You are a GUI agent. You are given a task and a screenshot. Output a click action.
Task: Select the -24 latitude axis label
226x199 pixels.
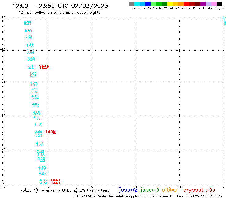click(3, 82)
